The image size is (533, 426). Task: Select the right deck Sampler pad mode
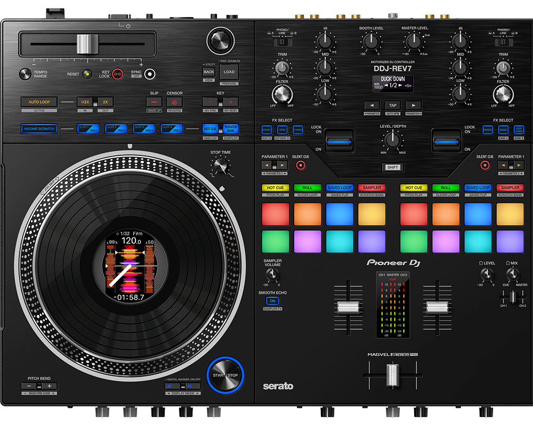point(510,187)
